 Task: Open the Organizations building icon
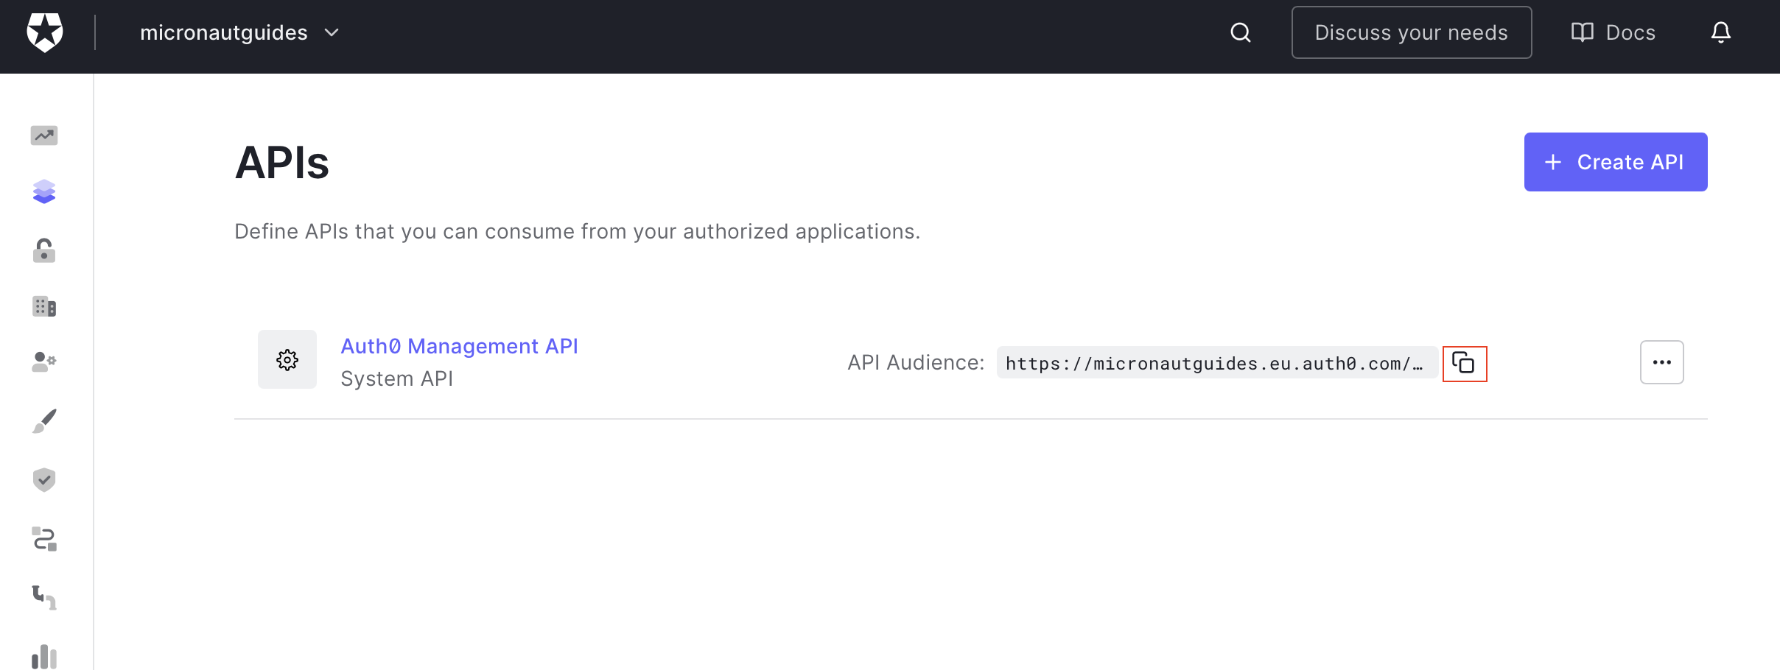pos(44,306)
